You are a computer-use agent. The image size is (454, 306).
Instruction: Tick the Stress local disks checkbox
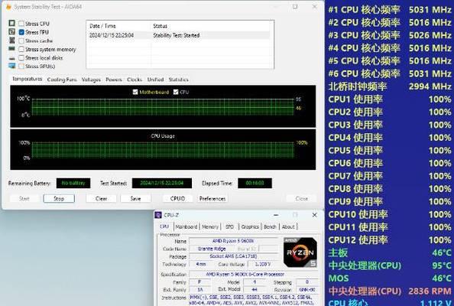click(x=21, y=58)
